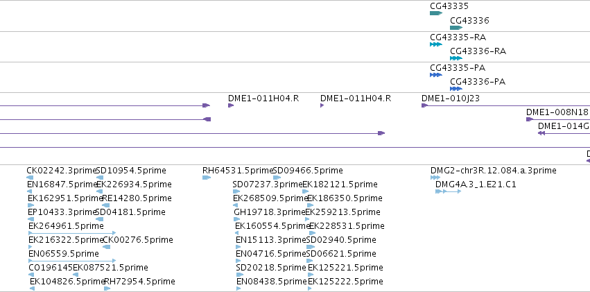
Task: Open the EK226934.5prime EST label
Action: tap(134, 184)
